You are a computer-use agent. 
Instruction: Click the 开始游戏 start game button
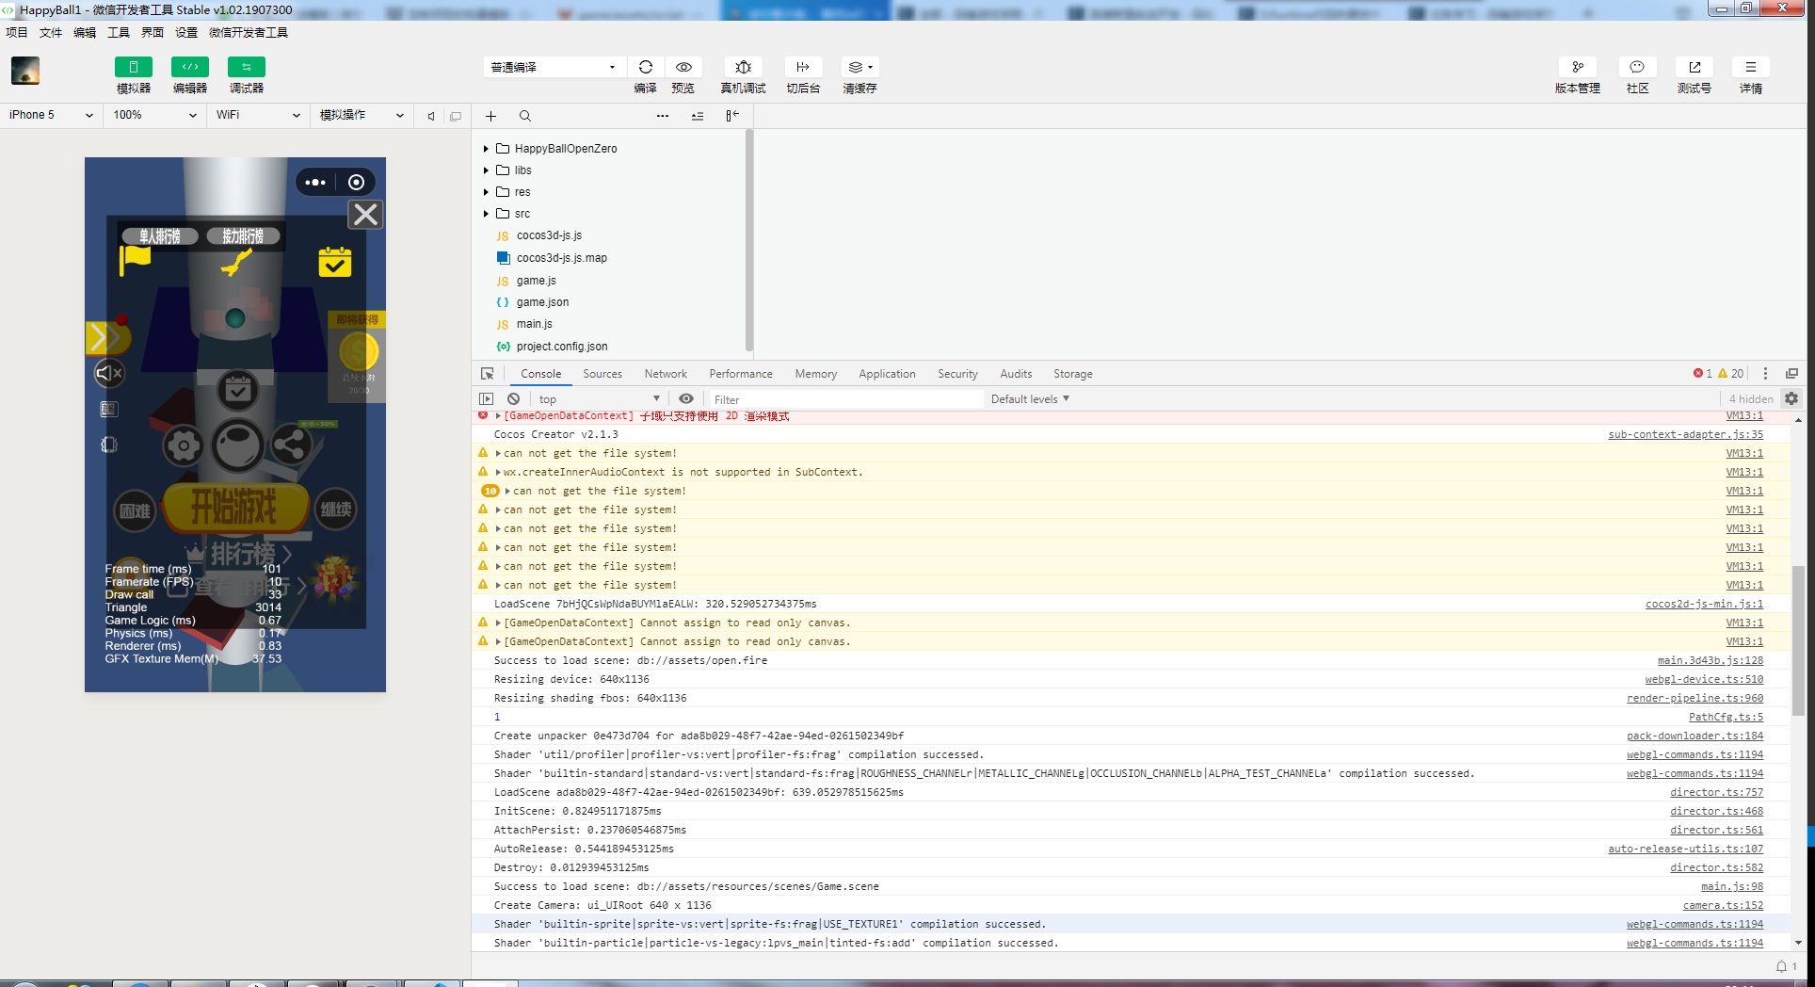[235, 509]
